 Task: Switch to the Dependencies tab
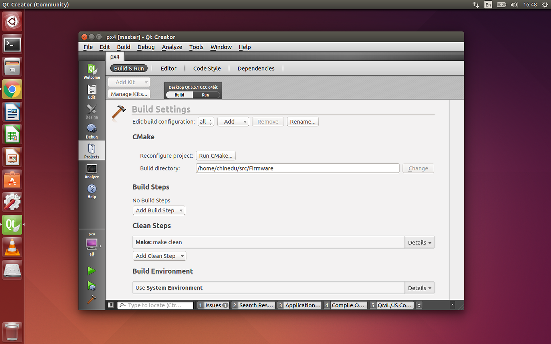coord(256,68)
